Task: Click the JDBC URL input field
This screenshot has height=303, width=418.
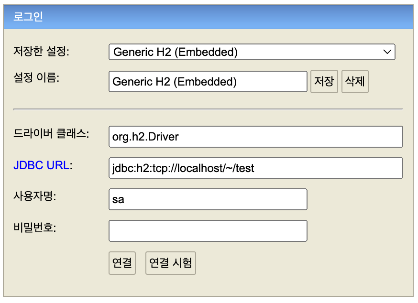Action: [x=256, y=168]
